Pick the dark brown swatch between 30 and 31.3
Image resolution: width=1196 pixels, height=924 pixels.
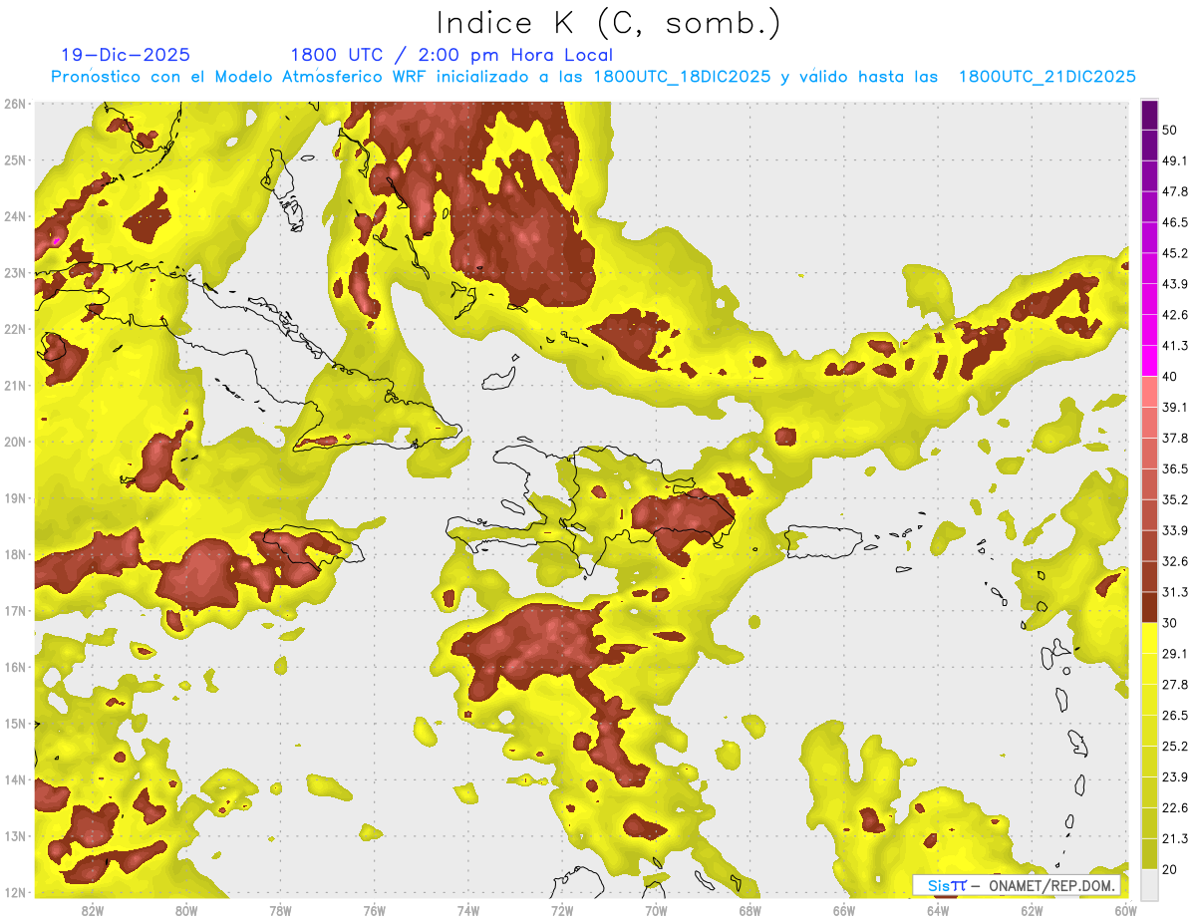coord(1149,608)
